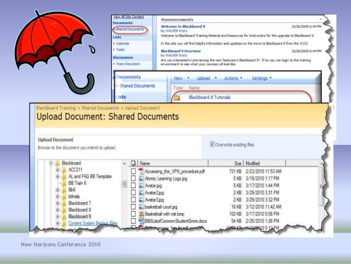
Task: Open the New menu in Documents toolbar
Action: click(x=182, y=78)
